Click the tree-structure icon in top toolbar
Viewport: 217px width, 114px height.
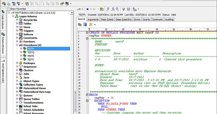coord(18,4)
